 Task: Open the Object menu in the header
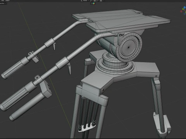tap(7, 0)
